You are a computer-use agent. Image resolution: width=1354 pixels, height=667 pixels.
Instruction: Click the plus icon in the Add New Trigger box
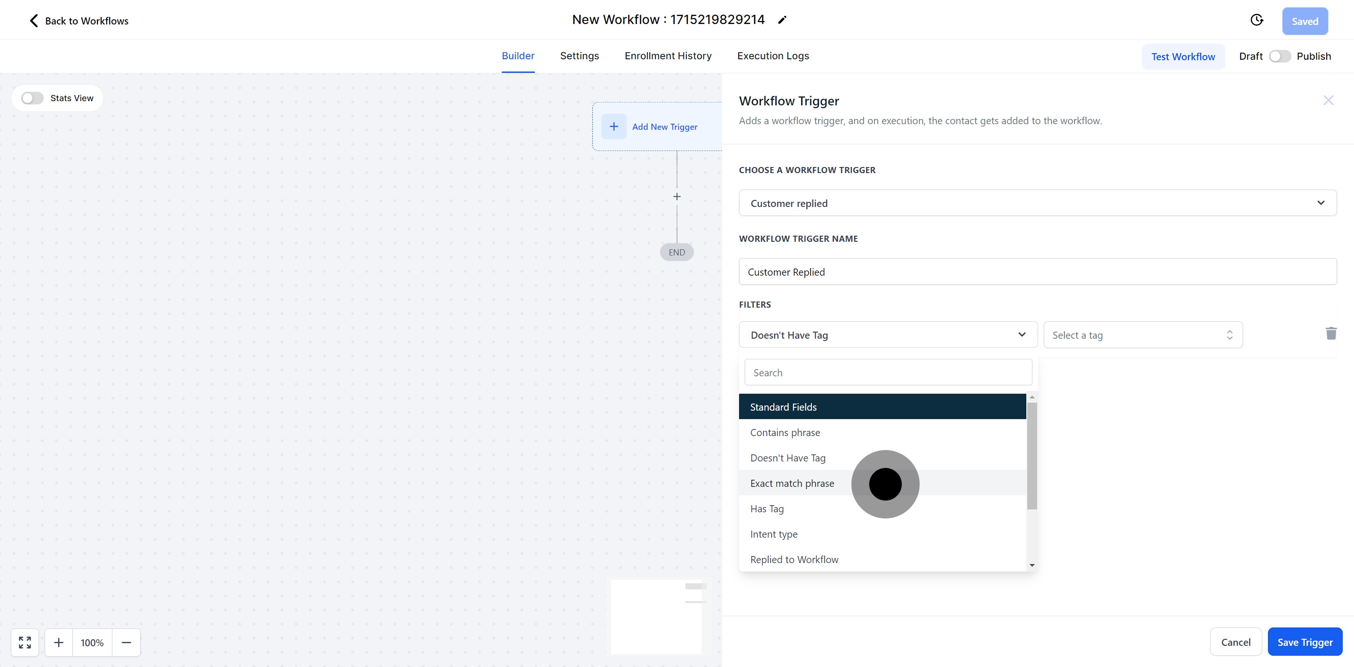click(x=614, y=126)
